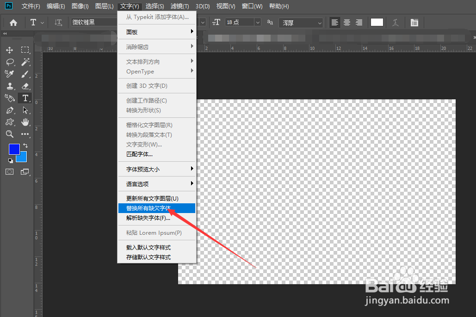Click the Photoshop Home button
476x317 pixels.
click(x=13, y=22)
